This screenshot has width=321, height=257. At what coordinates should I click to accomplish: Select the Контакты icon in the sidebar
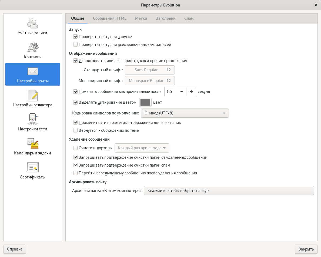pos(32,47)
